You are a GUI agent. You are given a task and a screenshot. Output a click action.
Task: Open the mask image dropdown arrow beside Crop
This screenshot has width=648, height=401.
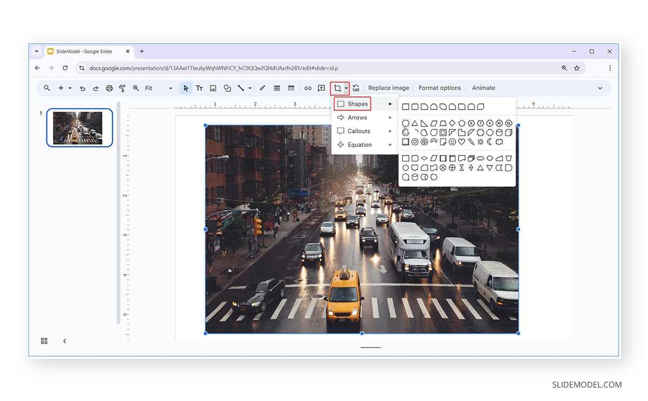(346, 88)
